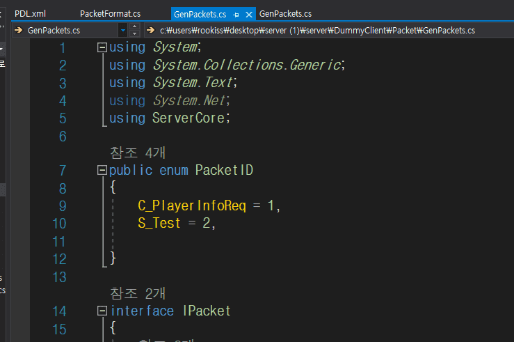Switch to the PDL.xml tab

pos(30,13)
